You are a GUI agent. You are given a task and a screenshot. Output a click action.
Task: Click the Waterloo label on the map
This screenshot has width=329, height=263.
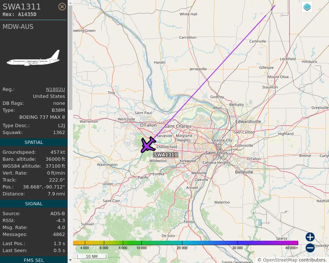click(222, 202)
